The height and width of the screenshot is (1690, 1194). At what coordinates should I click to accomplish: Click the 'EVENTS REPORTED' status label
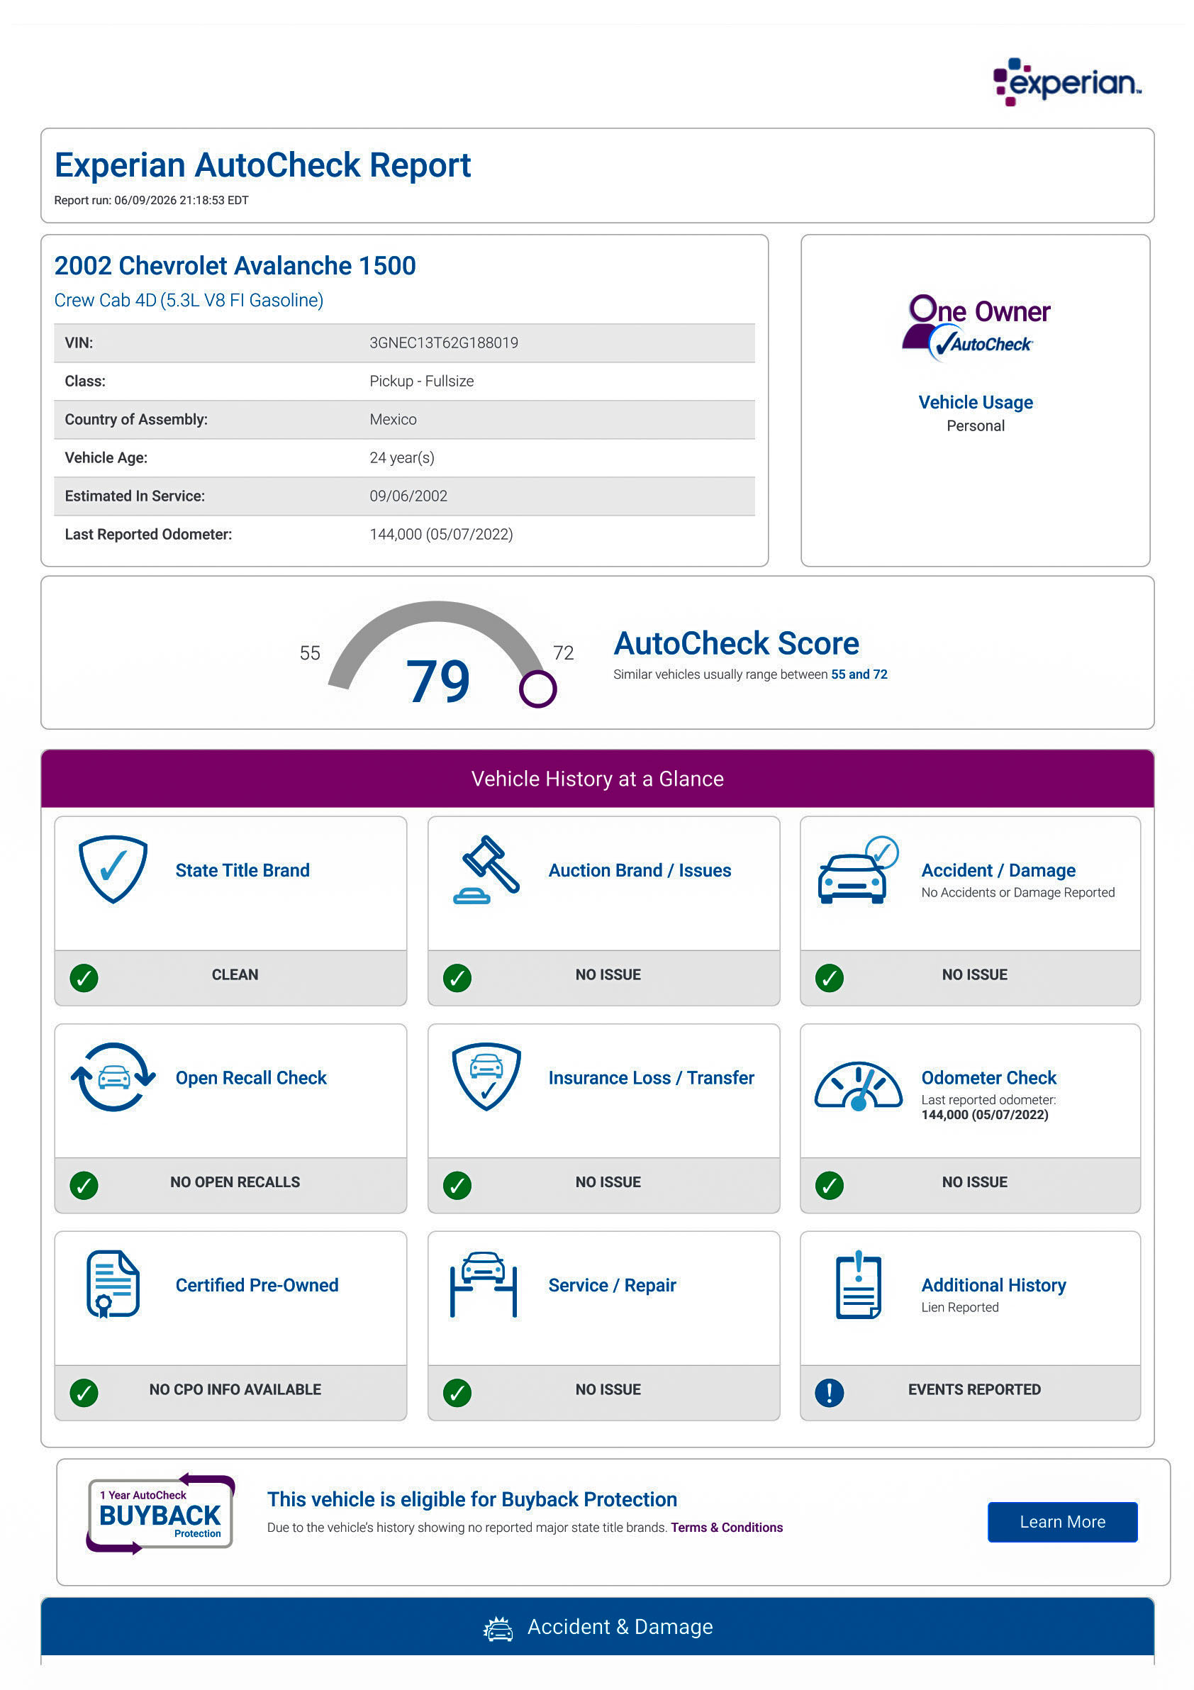(975, 1390)
